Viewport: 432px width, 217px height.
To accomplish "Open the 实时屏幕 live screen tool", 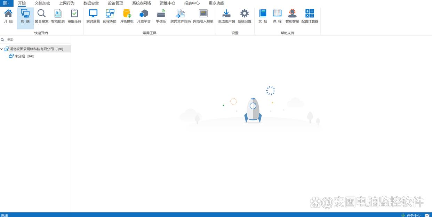I will click(93, 16).
